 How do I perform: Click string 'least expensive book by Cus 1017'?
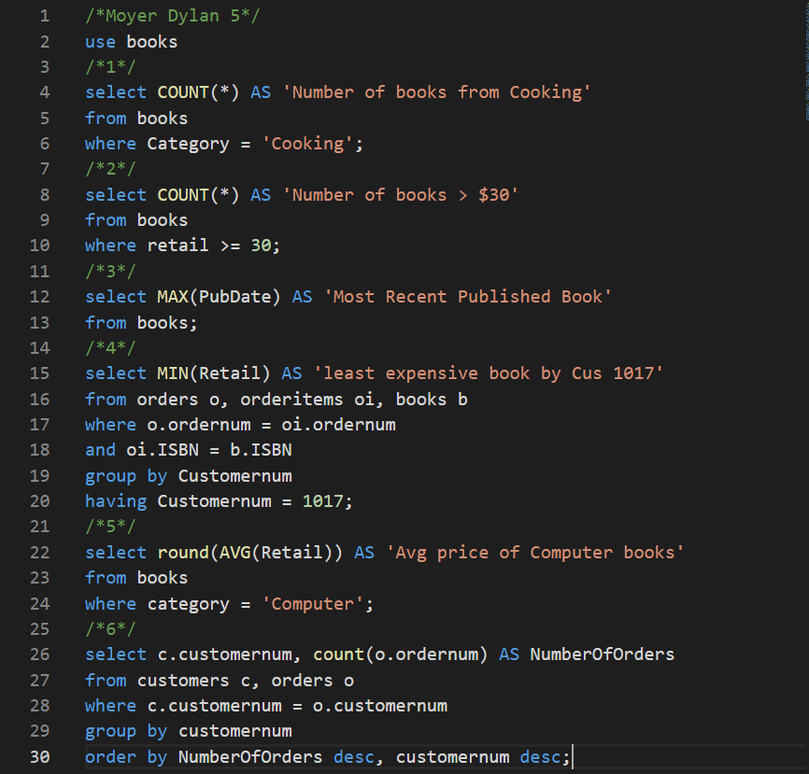pos(488,373)
